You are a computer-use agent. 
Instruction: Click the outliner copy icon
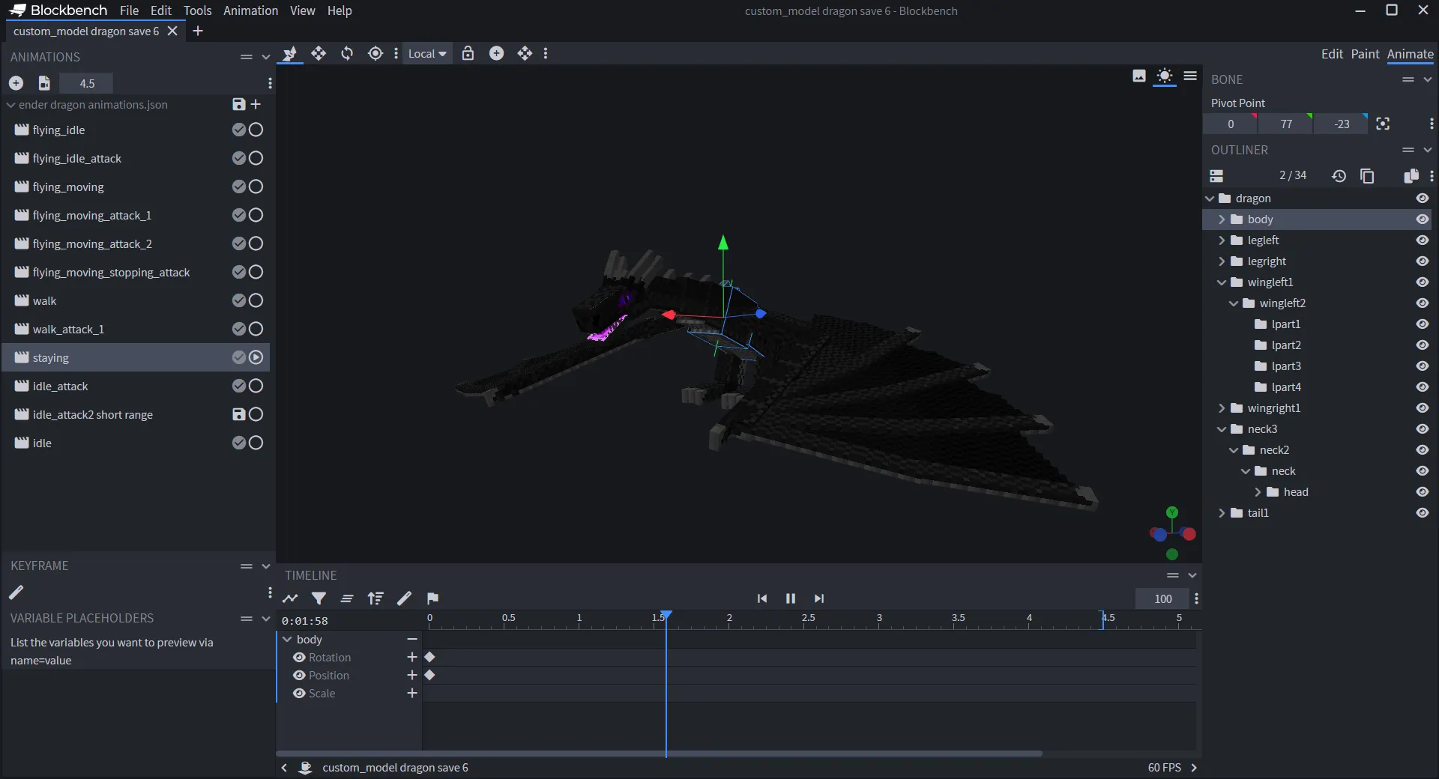pos(1367,175)
